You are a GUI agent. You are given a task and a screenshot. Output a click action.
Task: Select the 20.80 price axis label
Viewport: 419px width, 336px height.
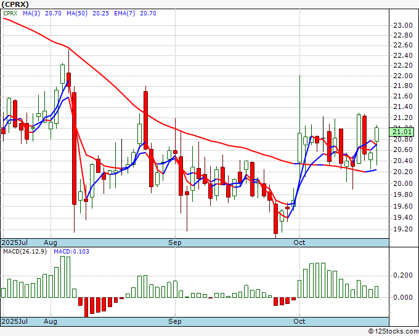(x=403, y=139)
